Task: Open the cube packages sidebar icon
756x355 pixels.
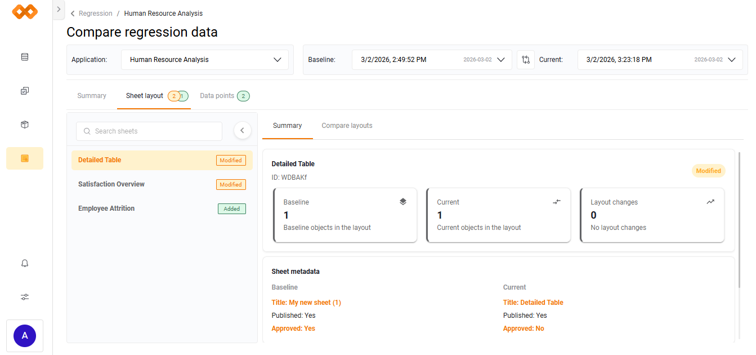Action: (x=25, y=125)
